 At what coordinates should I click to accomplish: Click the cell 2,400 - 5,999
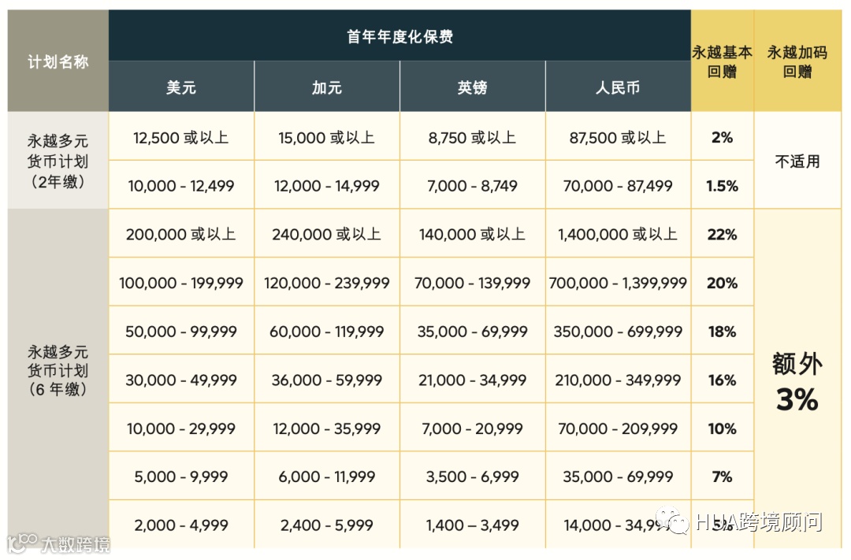pos(327,525)
